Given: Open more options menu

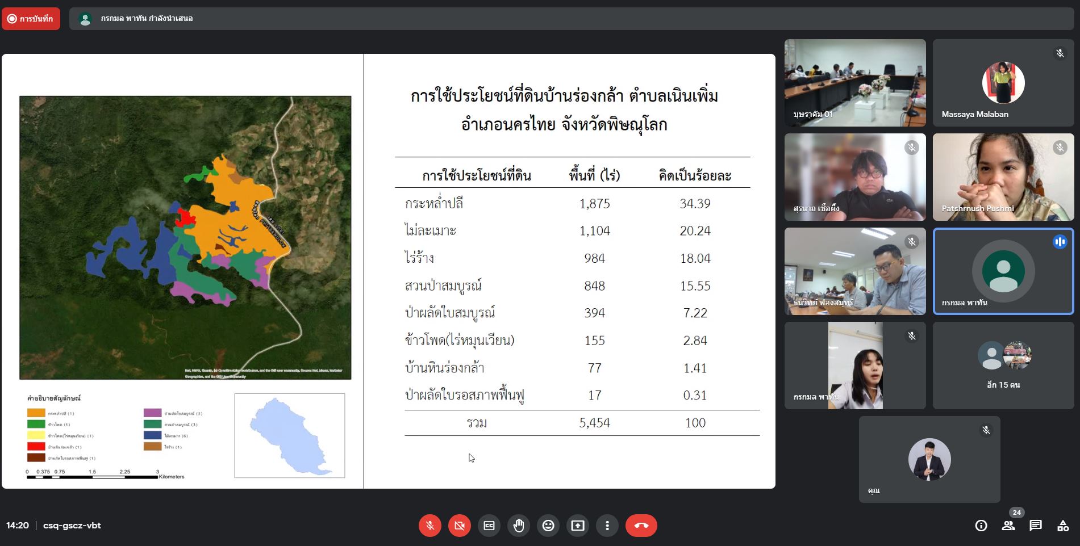Looking at the screenshot, I should pyautogui.click(x=607, y=526).
